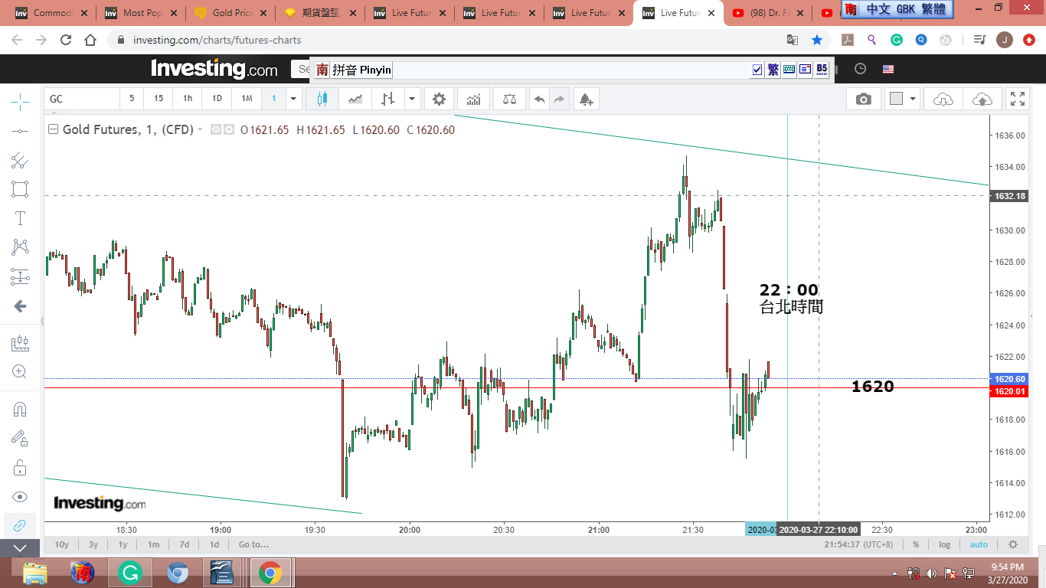1046x588 pixels.
Task: Undo the last chart action
Action: tap(540, 99)
